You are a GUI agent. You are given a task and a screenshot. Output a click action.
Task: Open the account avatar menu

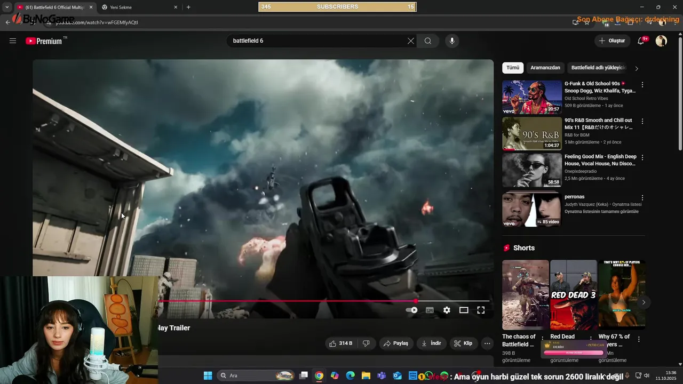(x=661, y=41)
